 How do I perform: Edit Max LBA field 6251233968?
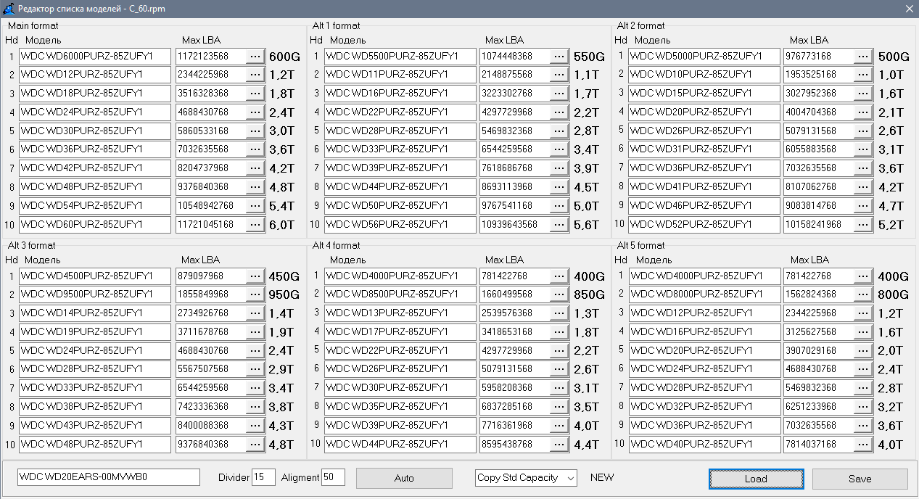point(819,407)
